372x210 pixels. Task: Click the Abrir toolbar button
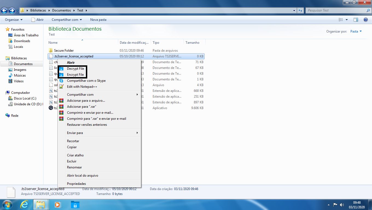37,20
